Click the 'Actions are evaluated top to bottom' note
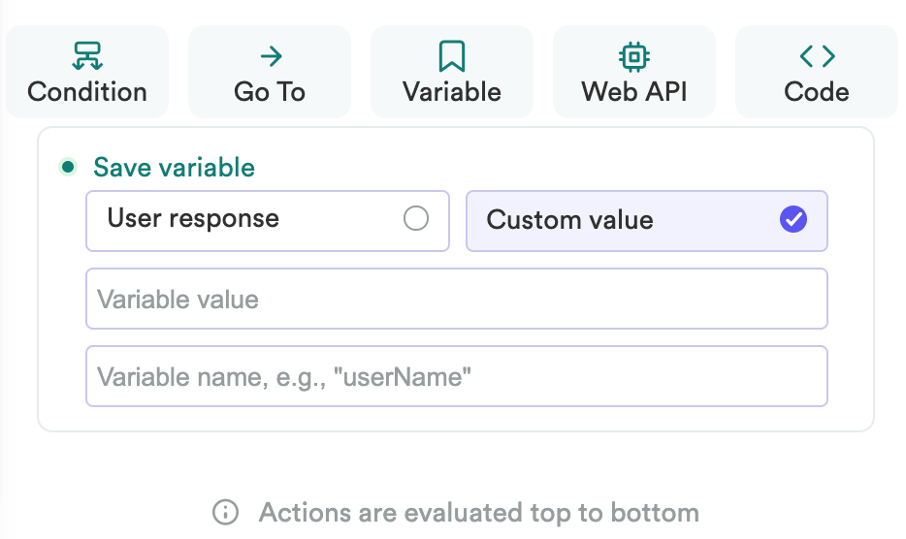The width and height of the screenshot is (906, 539). (478, 513)
